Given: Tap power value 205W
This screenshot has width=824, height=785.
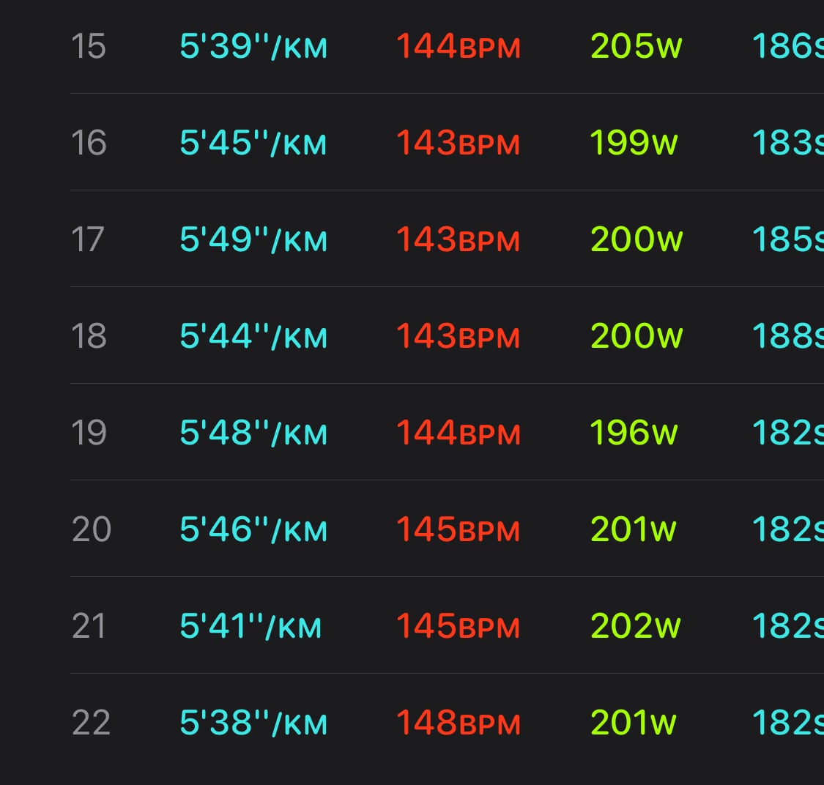Looking at the screenshot, I should pos(636,46).
